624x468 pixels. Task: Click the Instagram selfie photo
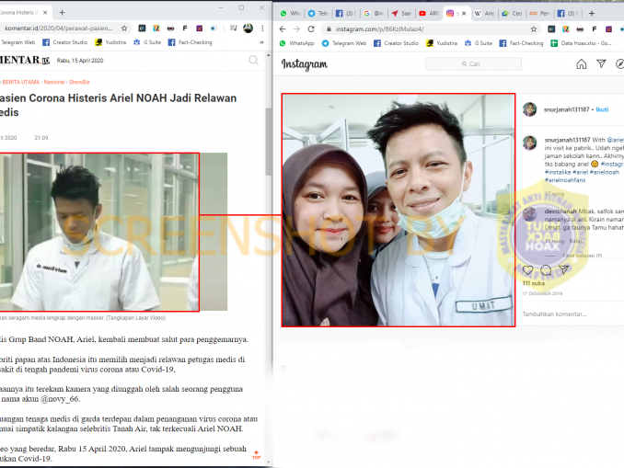399,211
